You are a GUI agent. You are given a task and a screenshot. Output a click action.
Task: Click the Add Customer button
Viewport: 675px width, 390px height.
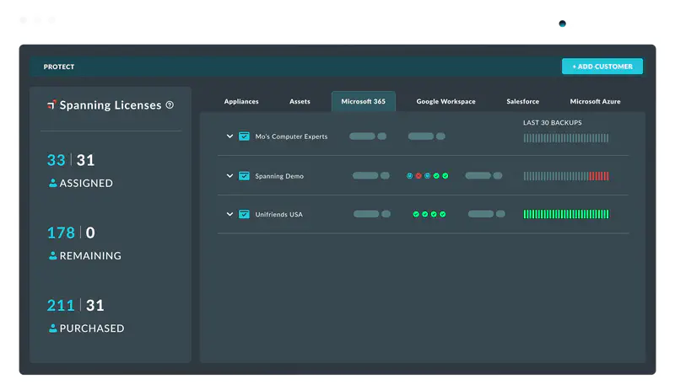pos(602,67)
